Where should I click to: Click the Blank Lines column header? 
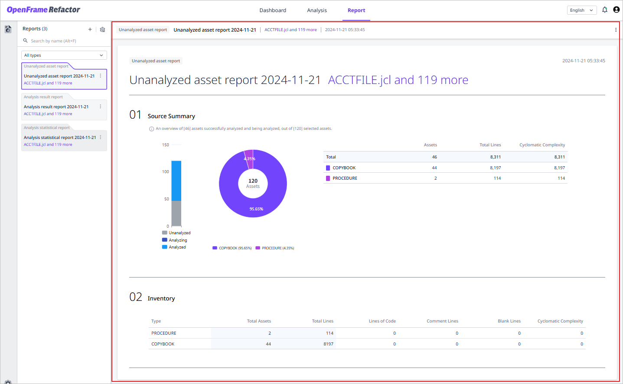pyautogui.click(x=509, y=321)
